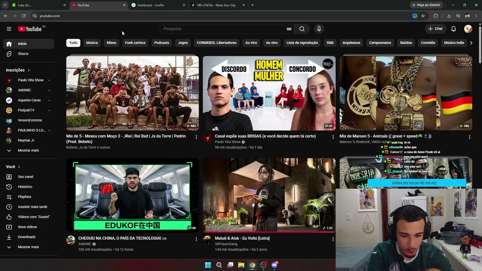Open options menu for Casal expõe suas BRIGAS
Image resolution: width=482 pixels, height=271 pixels.
click(x=333, y=137)
